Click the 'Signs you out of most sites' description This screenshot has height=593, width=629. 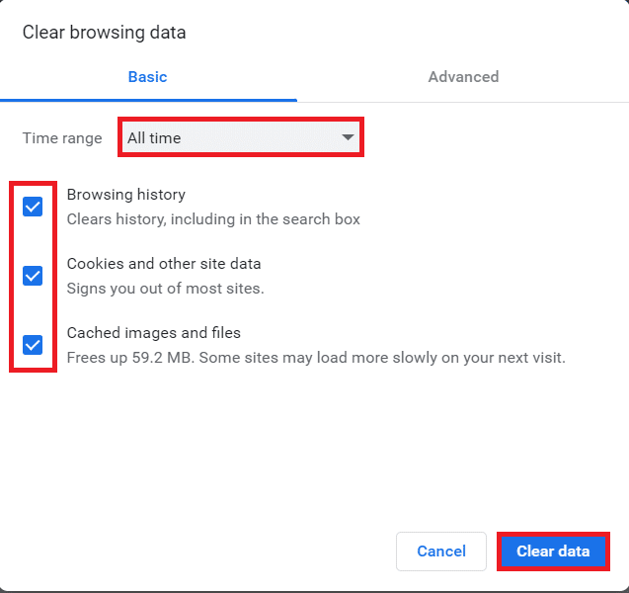(165, 289)
